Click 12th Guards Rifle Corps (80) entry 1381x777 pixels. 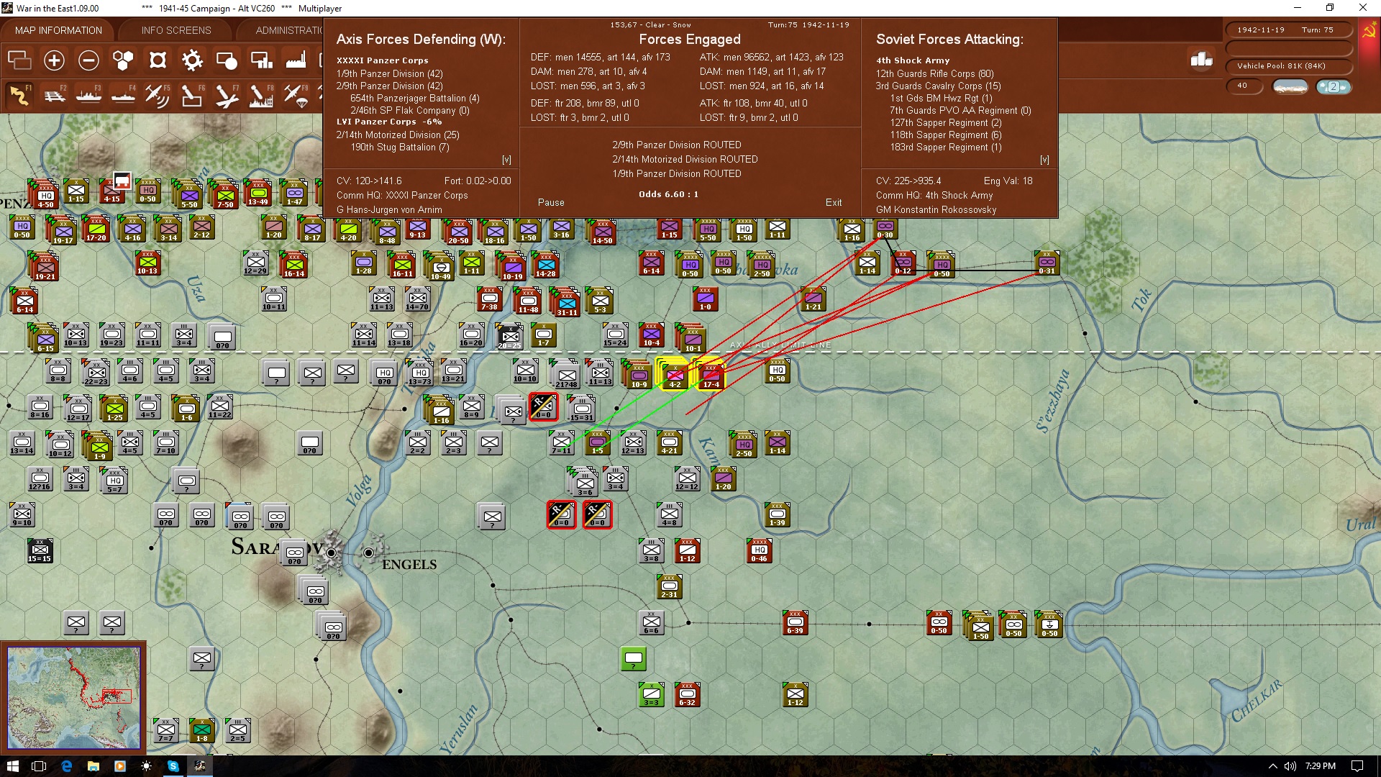coord(935,73)
